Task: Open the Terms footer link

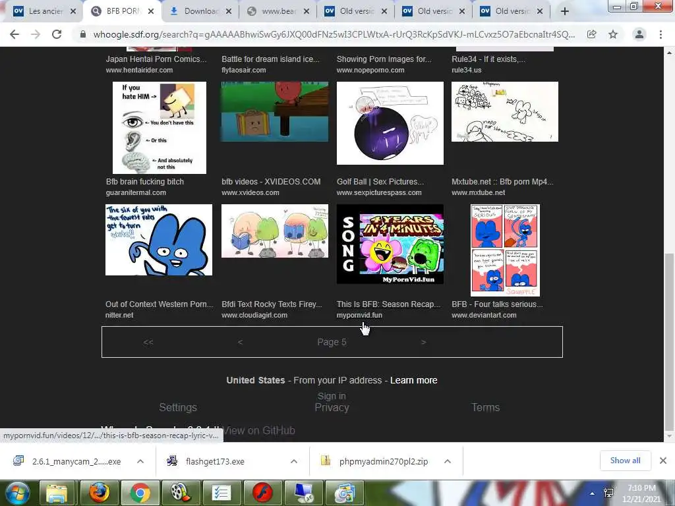Action: point(485,407)
